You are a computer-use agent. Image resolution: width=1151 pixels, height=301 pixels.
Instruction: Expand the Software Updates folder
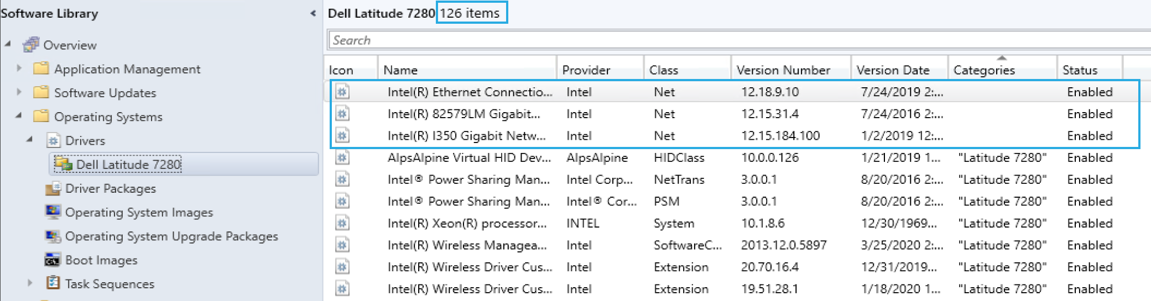pyautogui.click(x=19, y=92)
